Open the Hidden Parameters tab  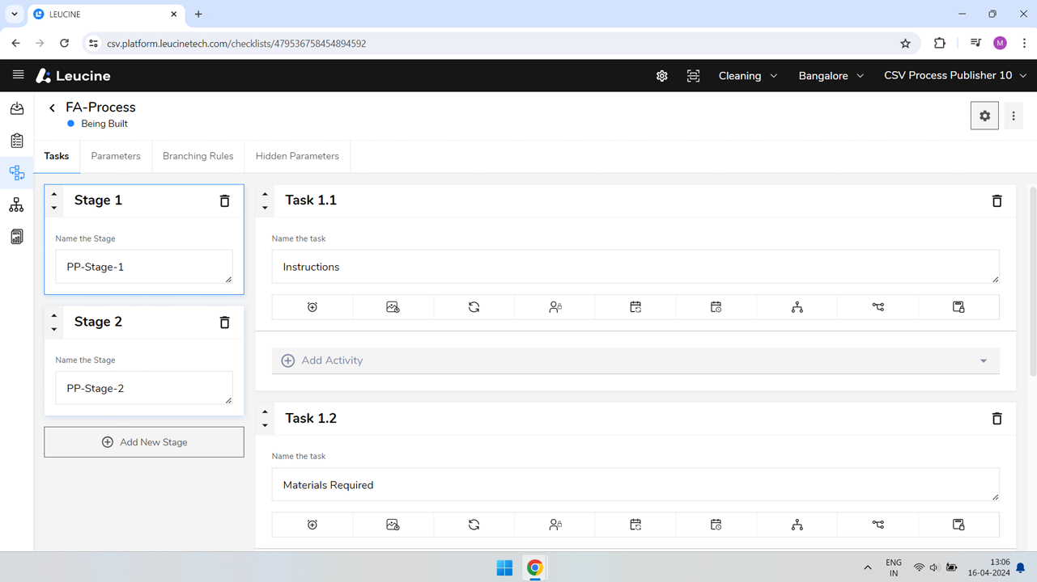pyautogui.click(x=297, y=156)
